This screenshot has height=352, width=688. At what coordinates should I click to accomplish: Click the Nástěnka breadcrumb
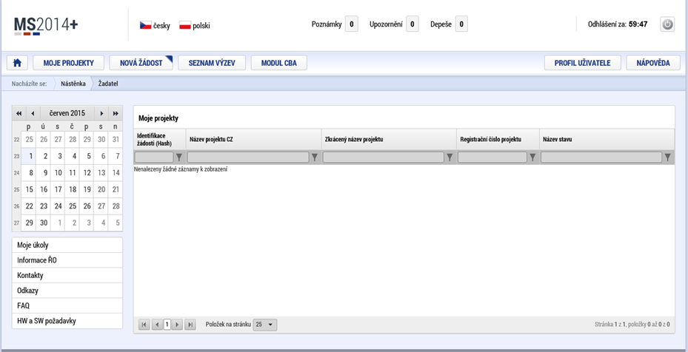[x=73, y=84]
